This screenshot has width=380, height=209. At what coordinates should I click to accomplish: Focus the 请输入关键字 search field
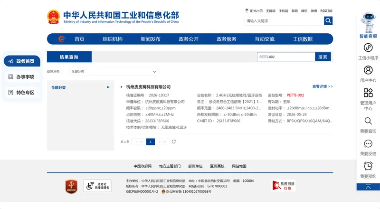(x=284, y=21)
